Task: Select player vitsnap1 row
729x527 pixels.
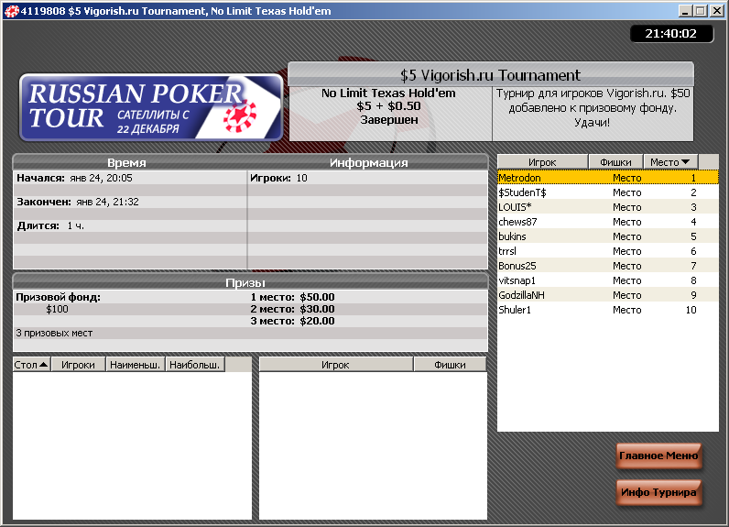Action: 608,280
